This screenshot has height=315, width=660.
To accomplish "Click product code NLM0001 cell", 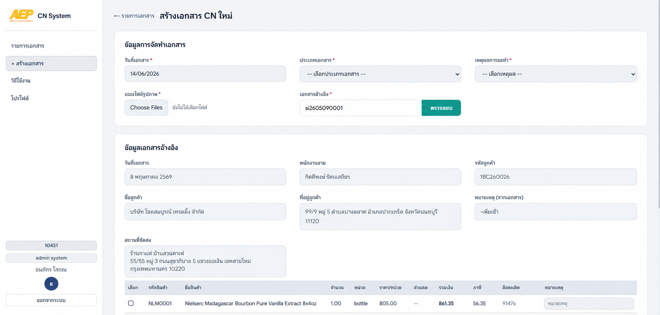I will pos(160,303).
